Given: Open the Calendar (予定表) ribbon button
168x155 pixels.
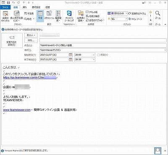Looking at the screenshot, I should click(x=29, y=13).
